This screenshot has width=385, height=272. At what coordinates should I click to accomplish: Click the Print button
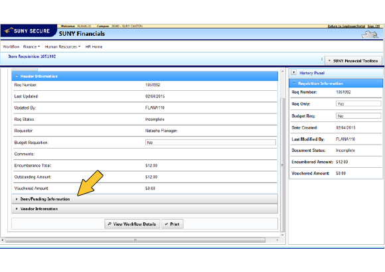[x=173, y=224]
